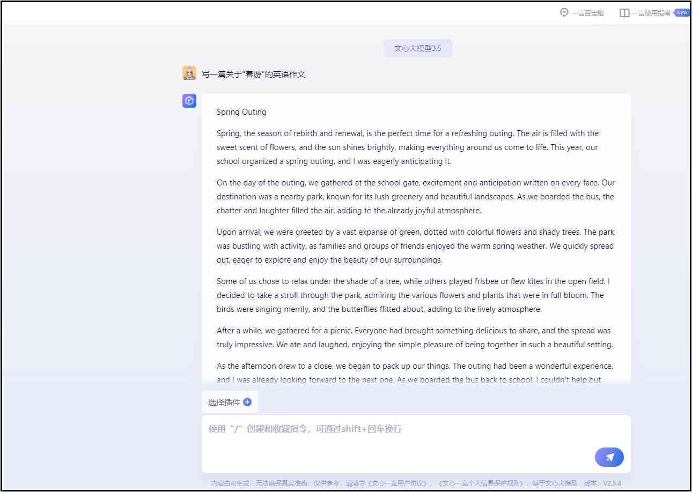Click the paragraph starting "As the afternoon drew to a close"
This screenshot has width=692, height=492.
pos(415,373)
